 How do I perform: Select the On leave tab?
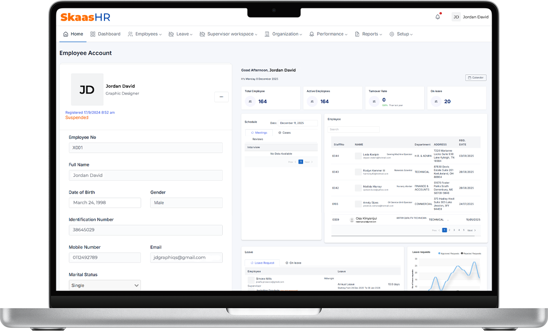pos(293,263)
